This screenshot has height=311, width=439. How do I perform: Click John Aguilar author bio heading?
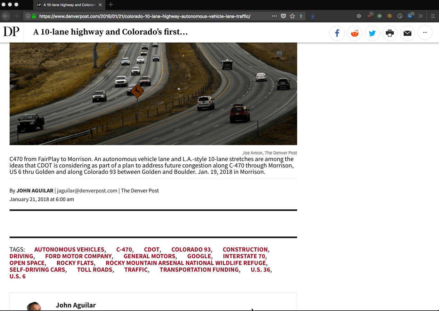(76, 305)
